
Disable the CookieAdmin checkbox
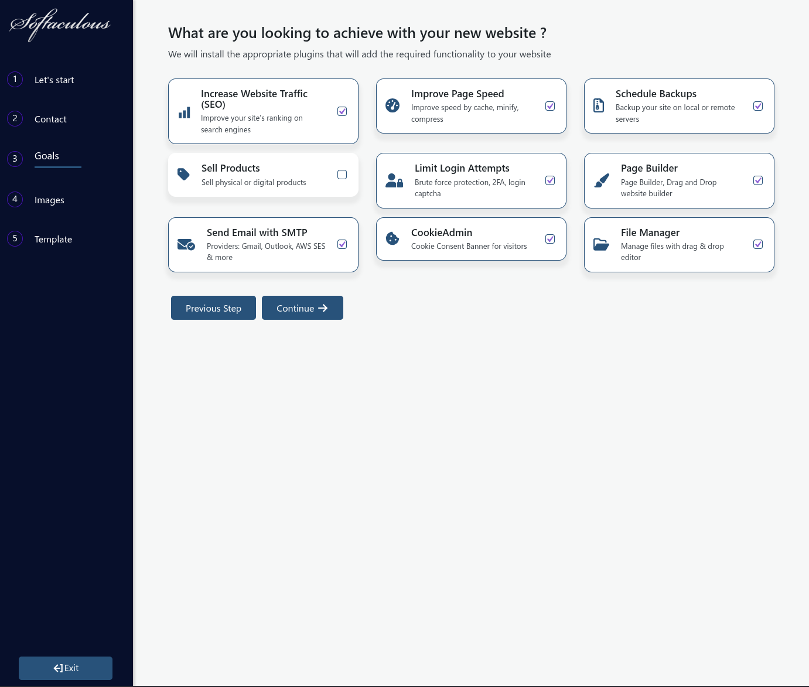tap(550, 238)
